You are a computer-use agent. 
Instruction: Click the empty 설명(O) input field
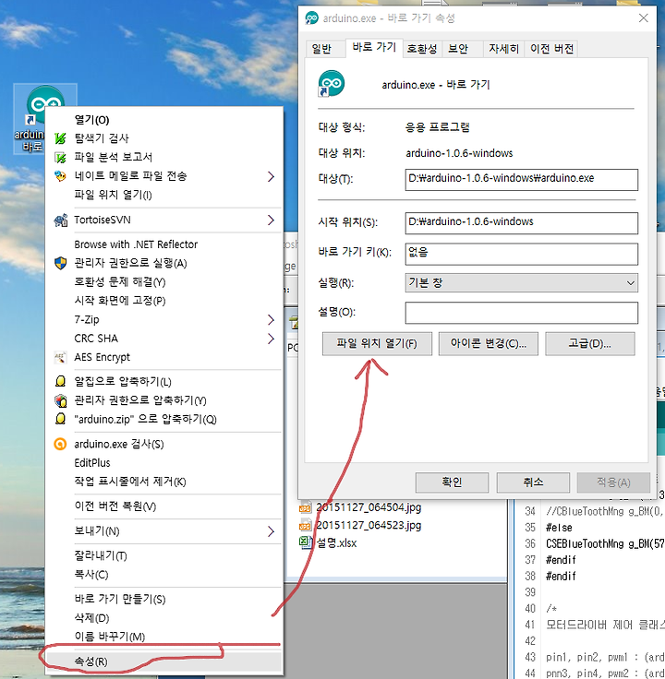click(x=522, y=313)
